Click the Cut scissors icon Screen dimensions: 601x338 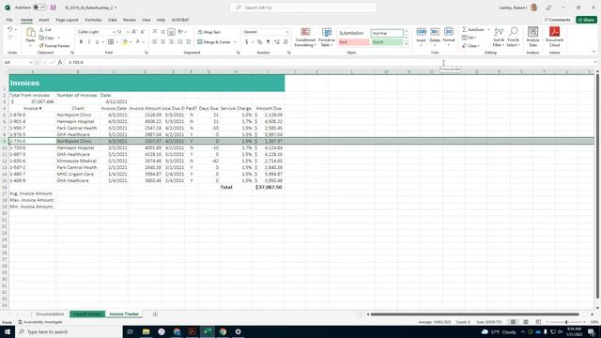(x=41, y=29)
